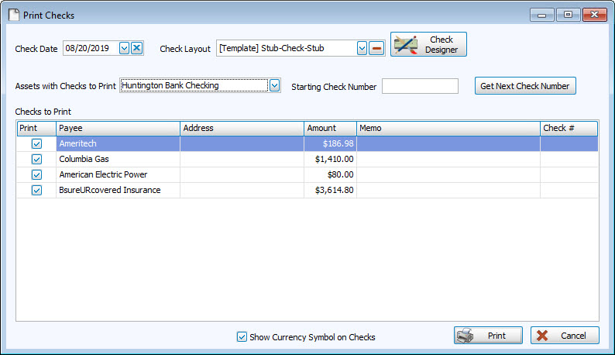
Task: Expand the Check Layout dropdown
Action: (x=361, y=48)
